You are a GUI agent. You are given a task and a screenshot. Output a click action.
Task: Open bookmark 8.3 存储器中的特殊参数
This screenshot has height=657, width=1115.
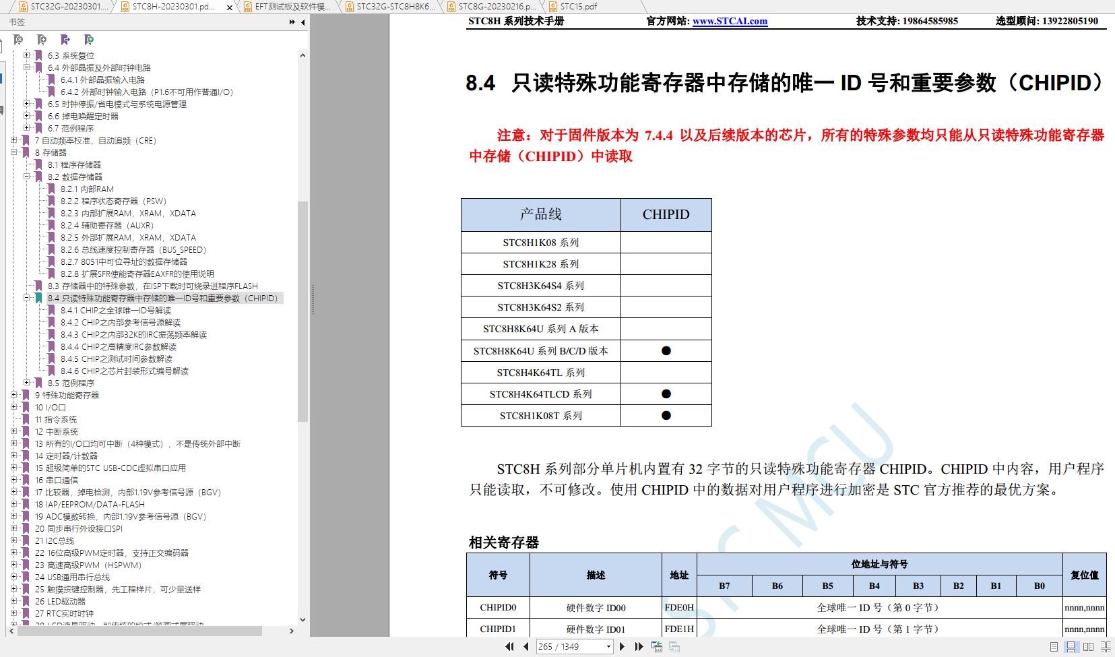(x=152, y=286)
